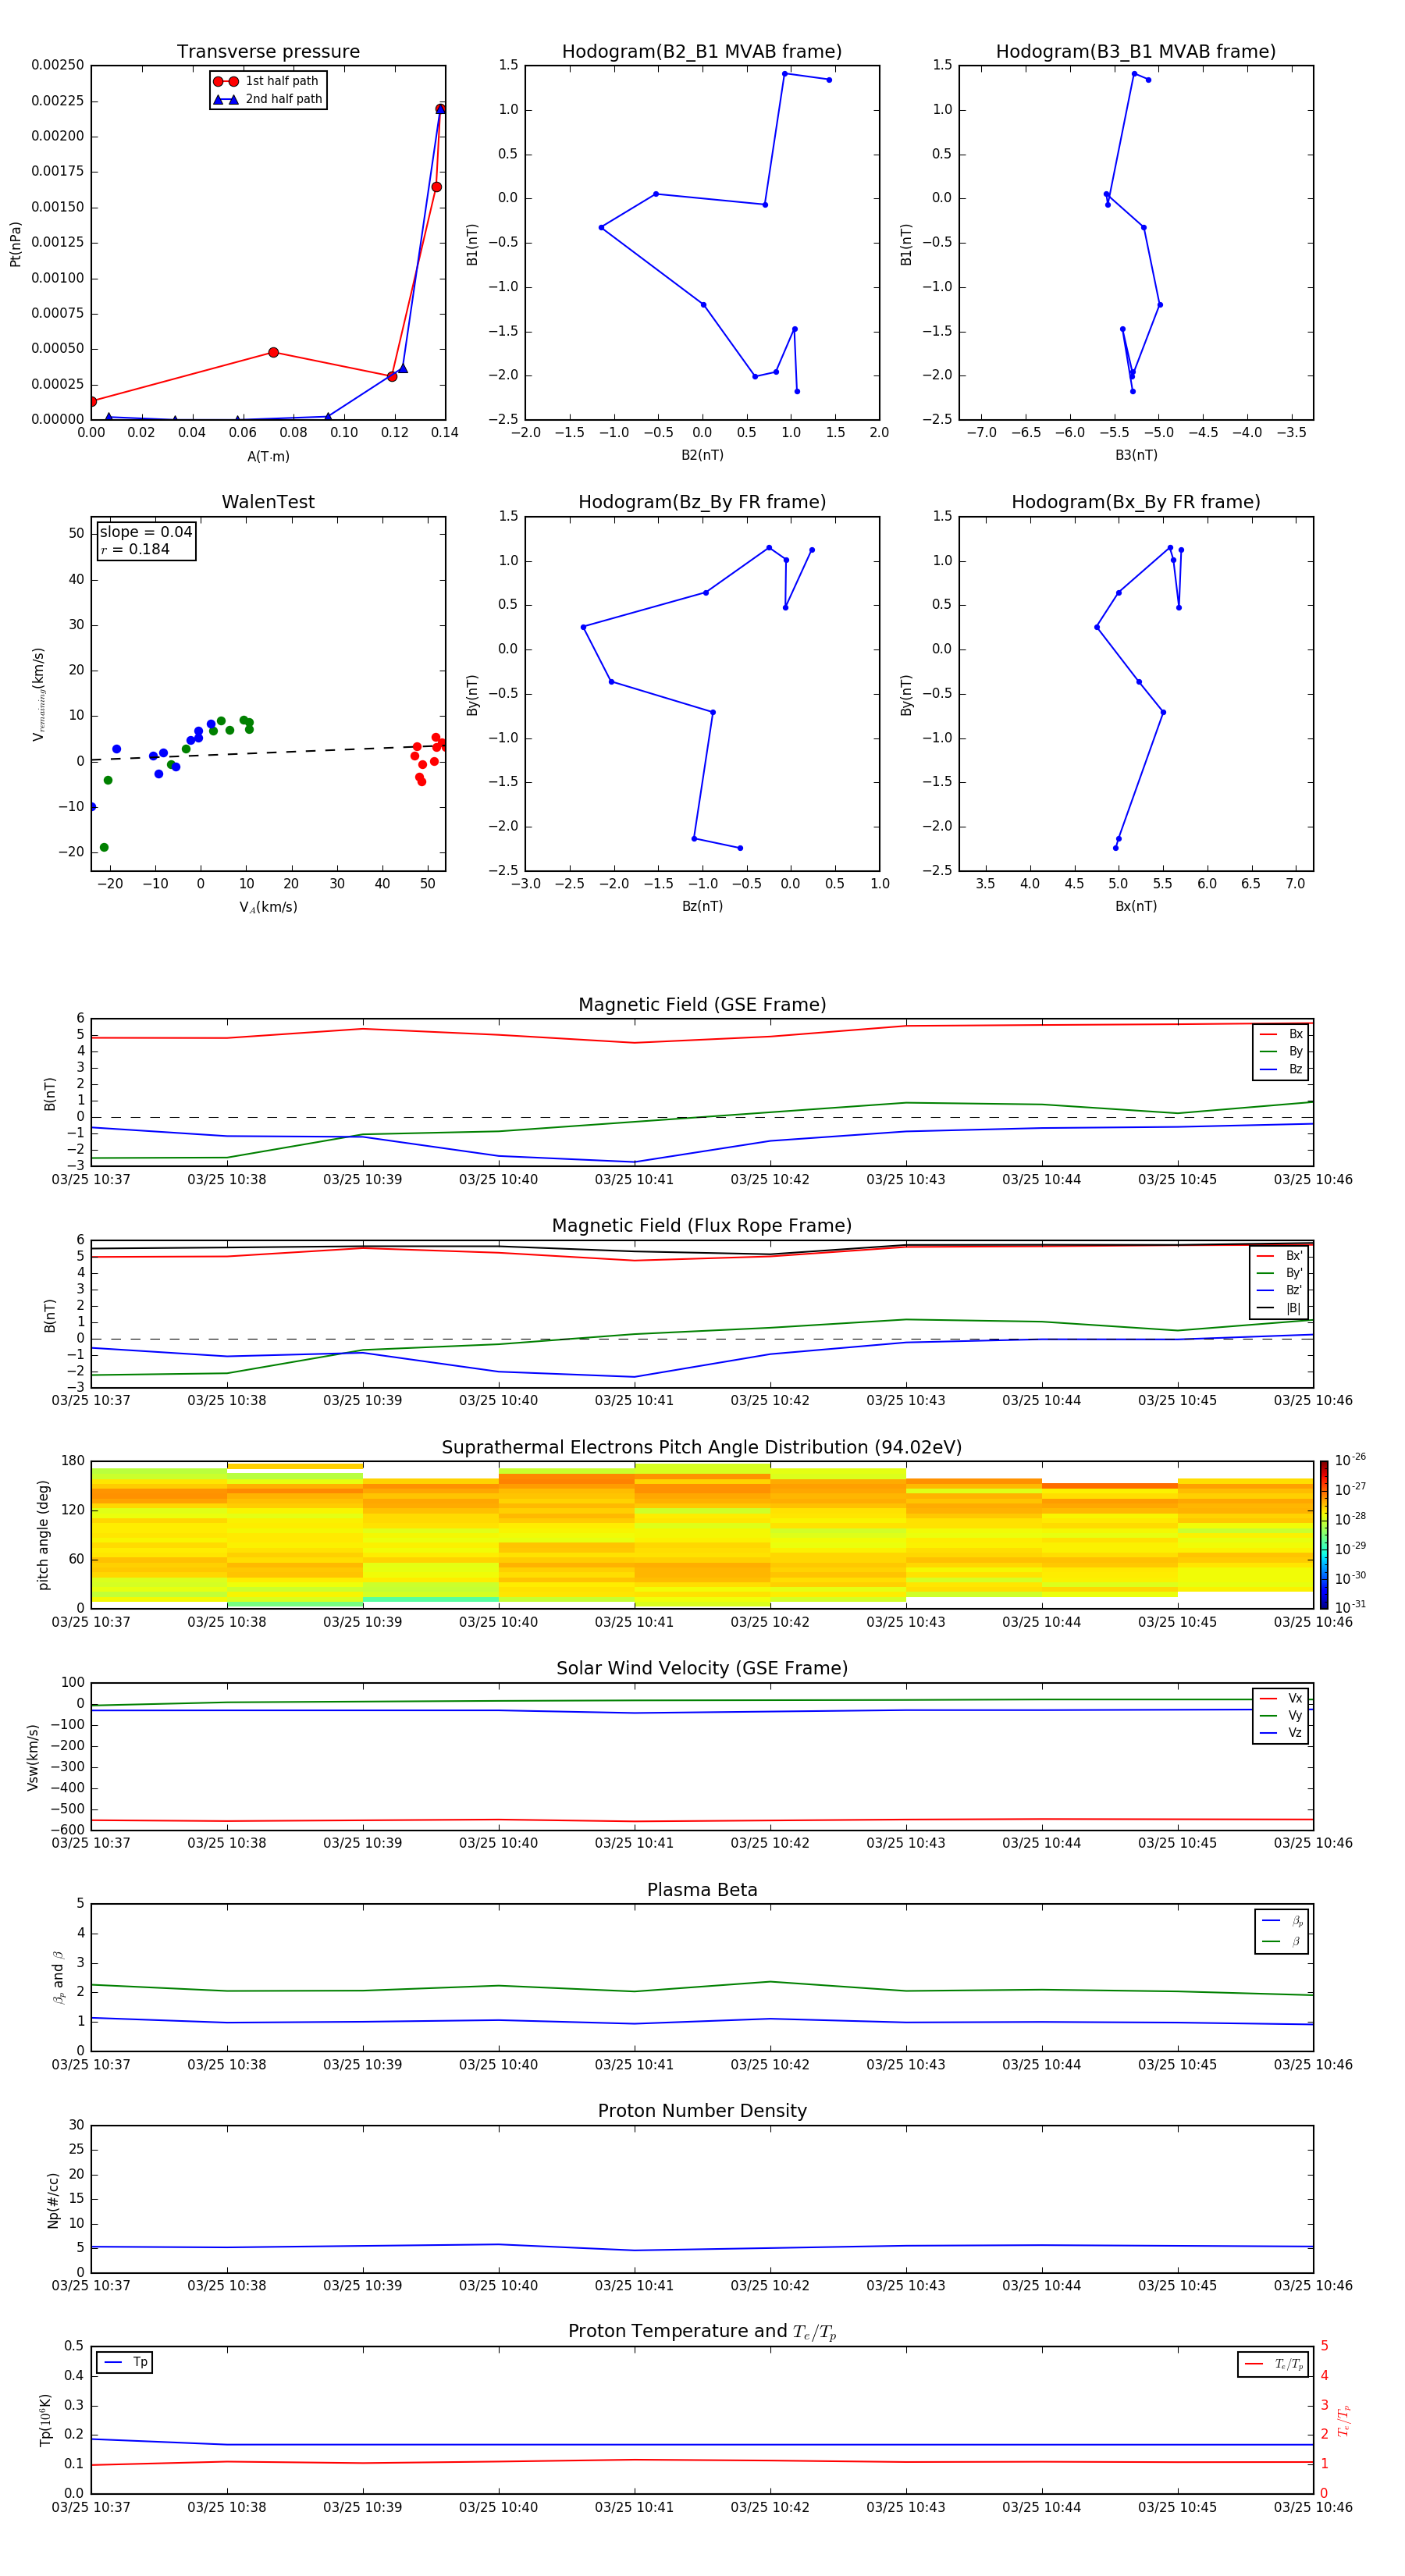Click 'B3(nT)' x-axis label
Image resolution: width=1405 pixels, height=2576 pixels.
[x=1136, y=455]
